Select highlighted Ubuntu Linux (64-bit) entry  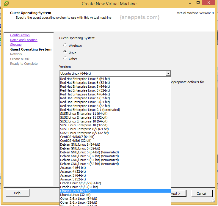[115, 191]
